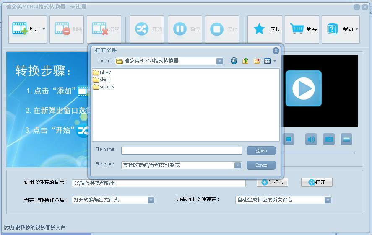Click the stop square icon under preview

click(x=289, y=139)
